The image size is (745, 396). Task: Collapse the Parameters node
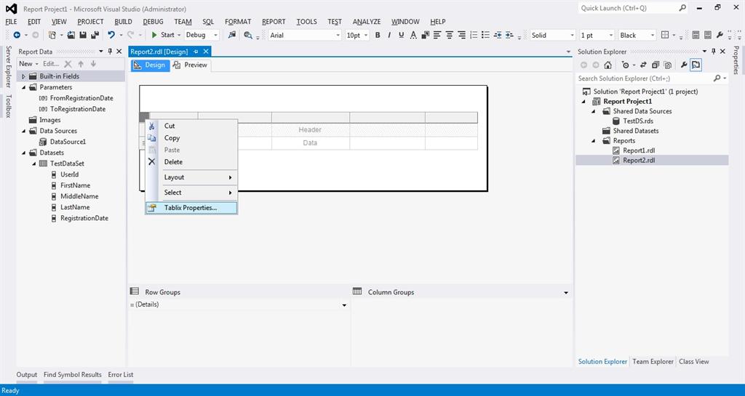(23, 87)
